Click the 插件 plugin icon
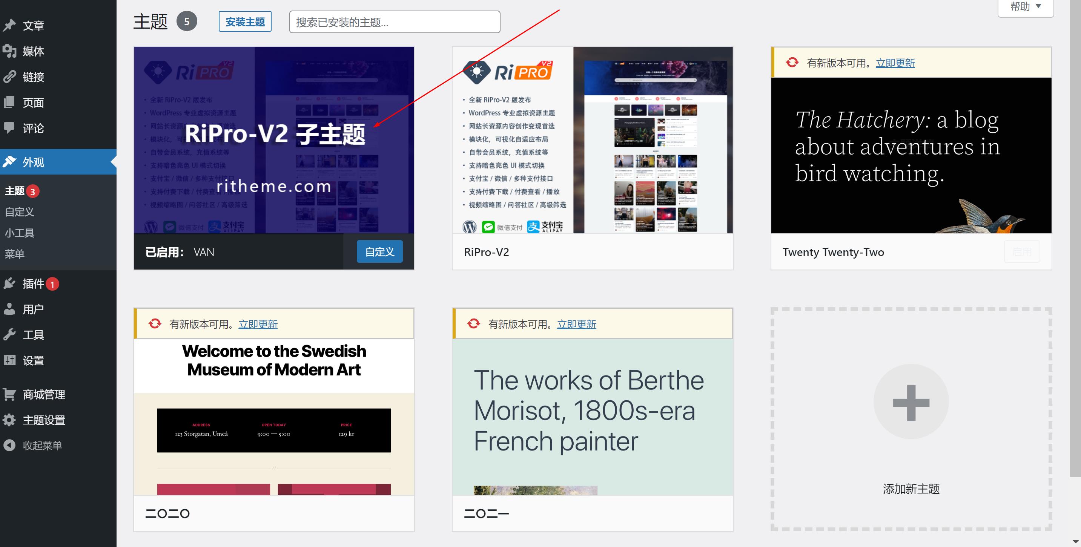1081x547 pixels. (x=9, y=283)
